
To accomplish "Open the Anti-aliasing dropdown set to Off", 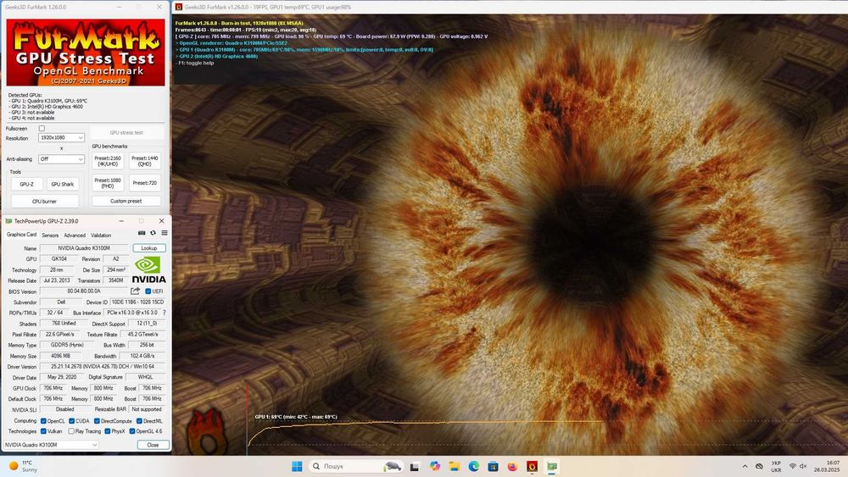I will [x=61, y=158].
